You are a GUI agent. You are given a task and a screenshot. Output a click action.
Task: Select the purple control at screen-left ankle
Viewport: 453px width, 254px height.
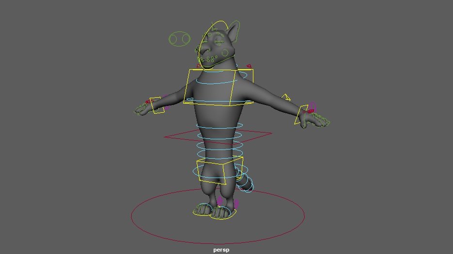tap(219, 200)
